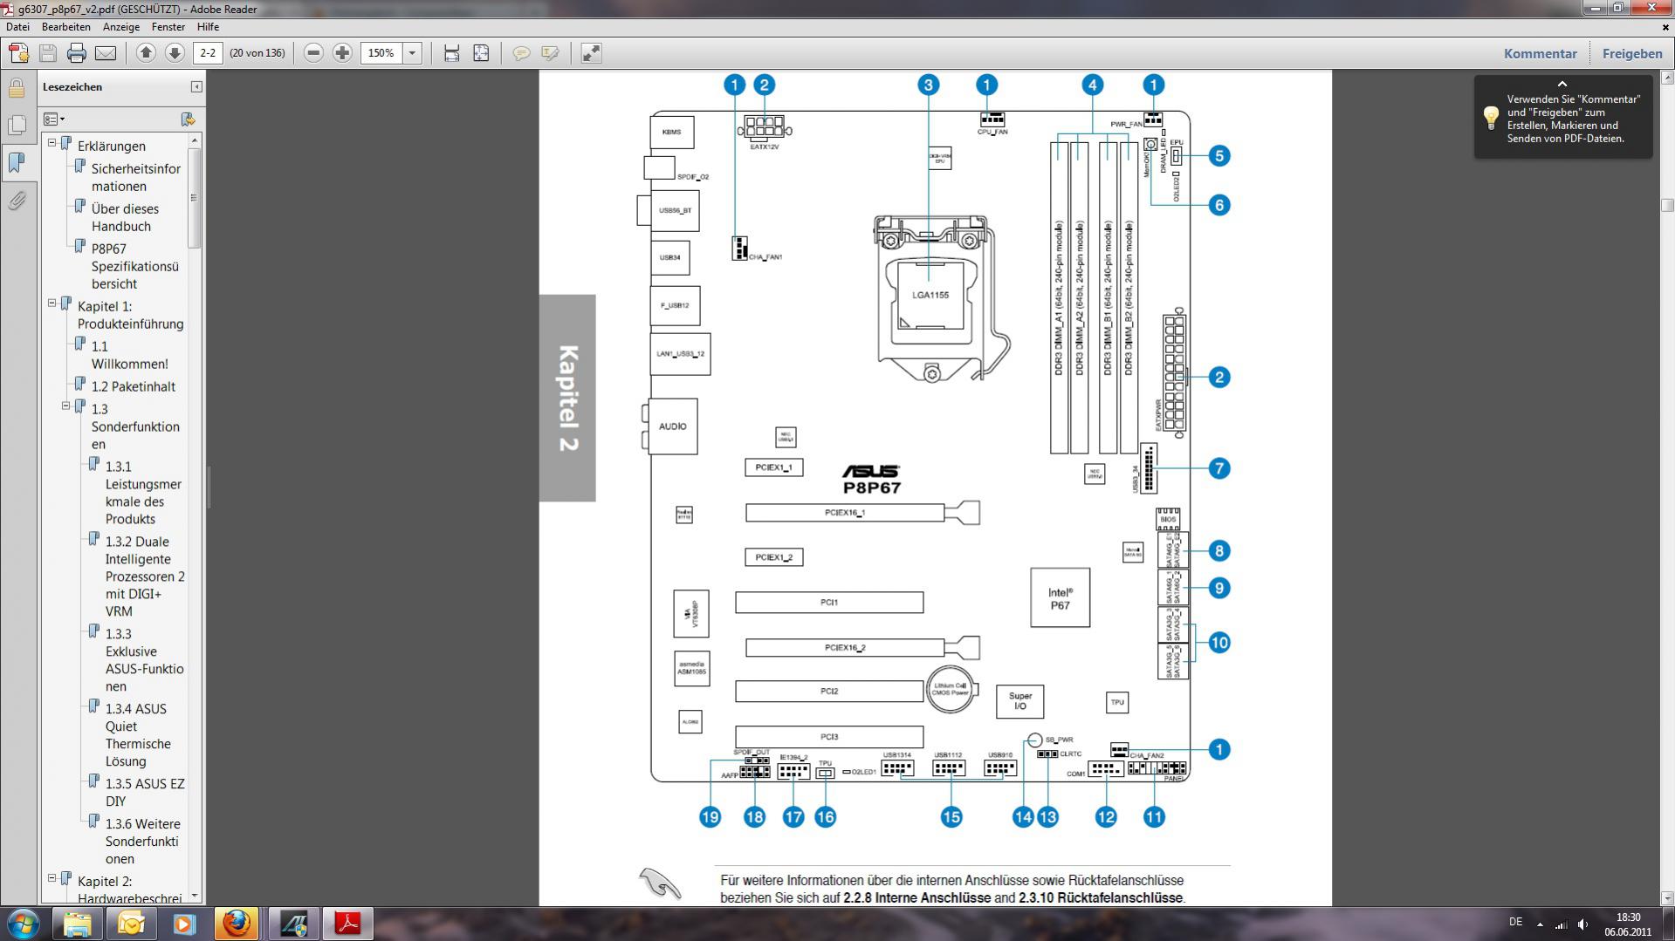
Task: Open the Datei menu
Action: (x=17, y=27)
